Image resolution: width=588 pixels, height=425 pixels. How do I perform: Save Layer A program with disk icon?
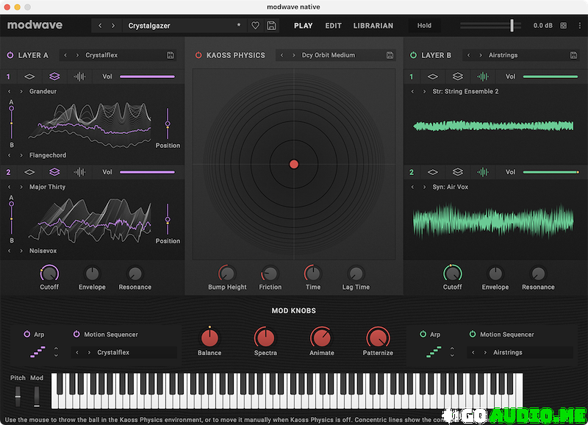point(171,55)
